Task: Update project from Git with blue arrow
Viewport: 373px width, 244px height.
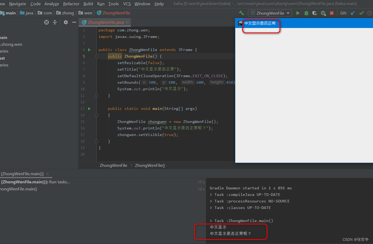Action: (353, 13)
